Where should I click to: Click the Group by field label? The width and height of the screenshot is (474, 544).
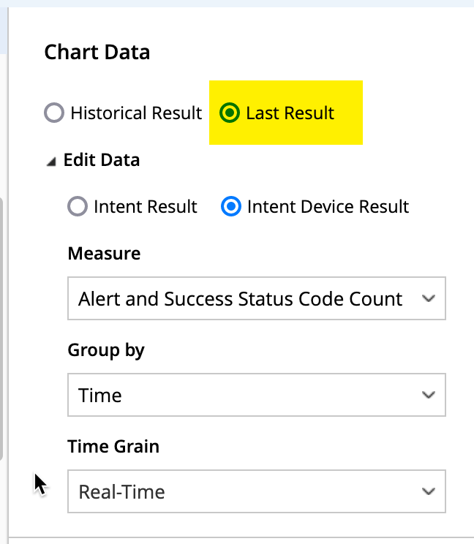[x=106, y=350]
